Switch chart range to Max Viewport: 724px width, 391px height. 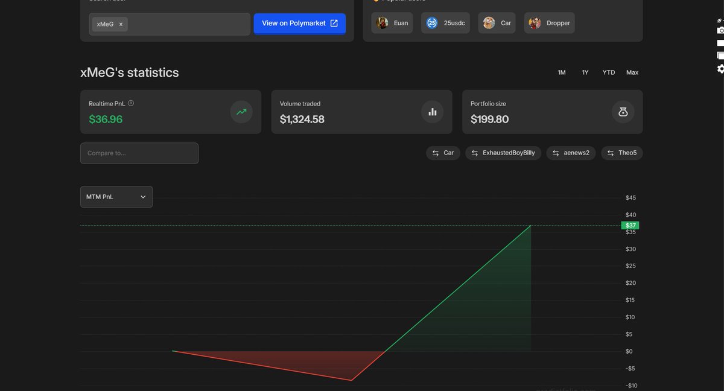[x=632, y=72]
